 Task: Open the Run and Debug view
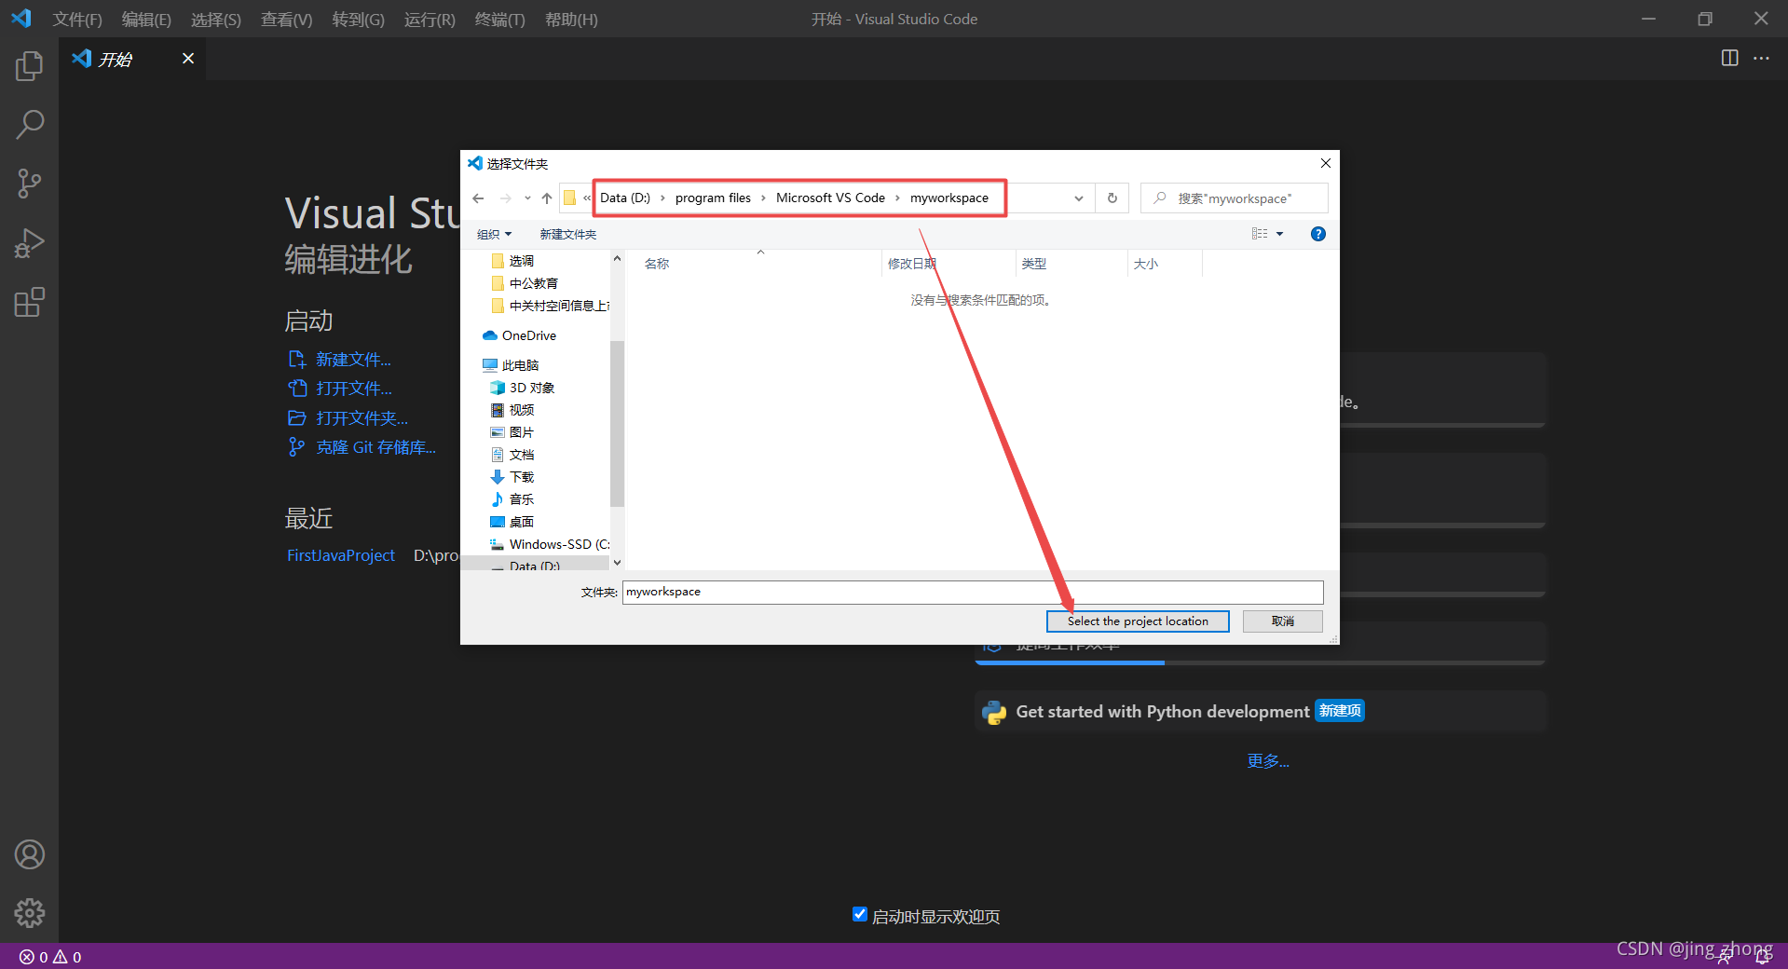(29, 243)
